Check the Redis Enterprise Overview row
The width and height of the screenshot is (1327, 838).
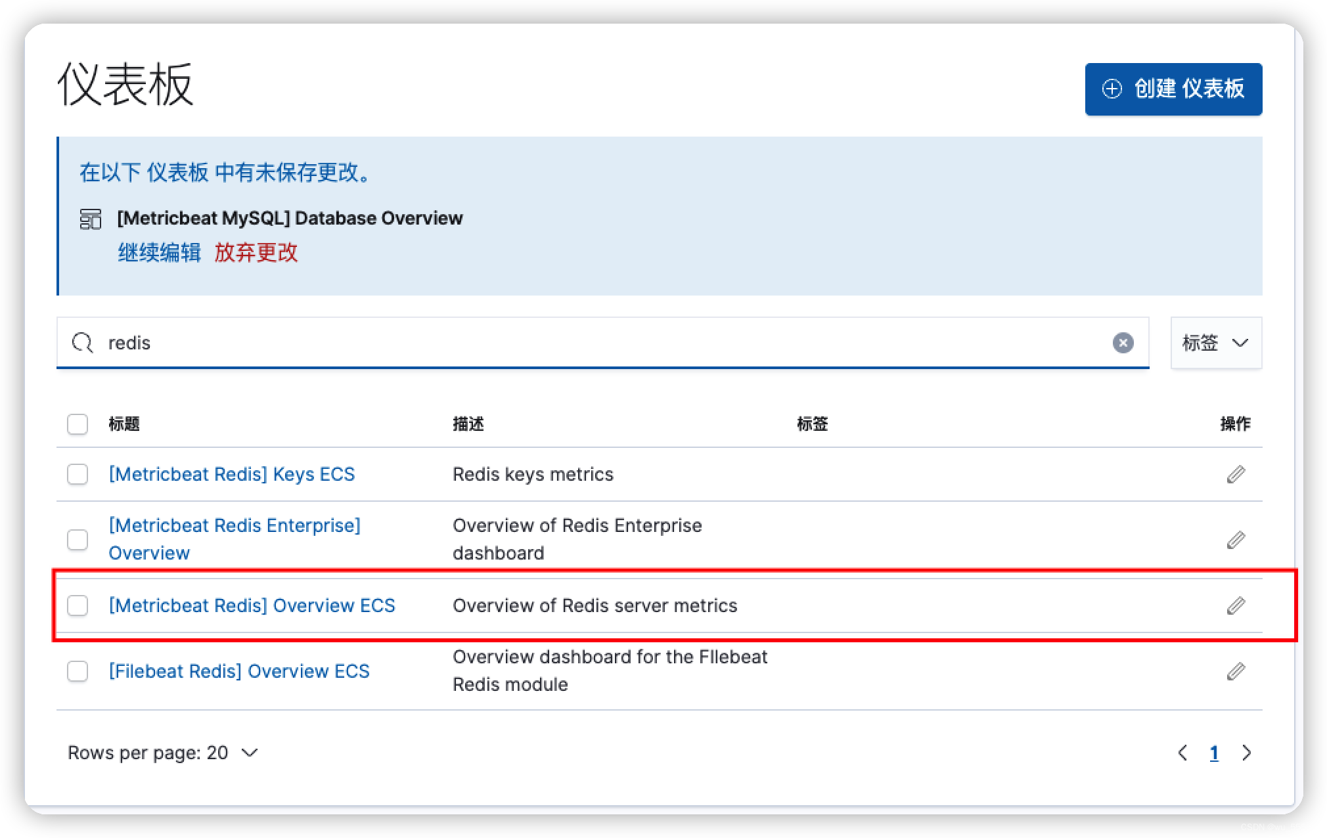pyautogui.click(x=78, y=540)
